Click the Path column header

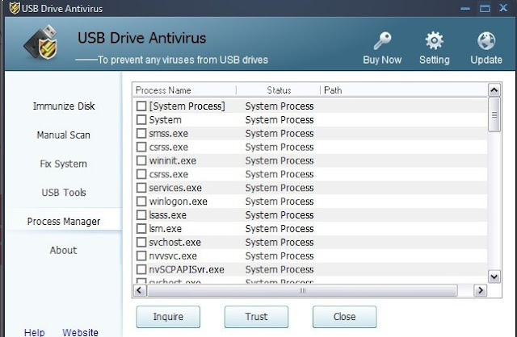[x=333, y=90]
